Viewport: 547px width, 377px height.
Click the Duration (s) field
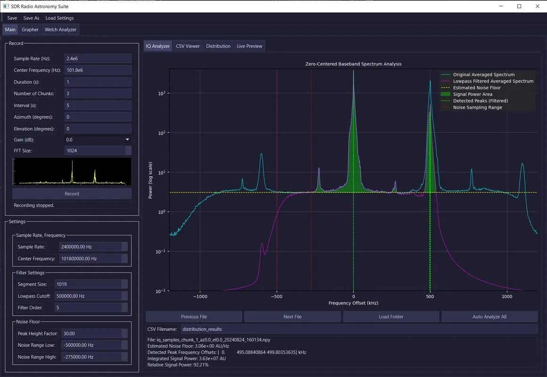(x=98, y=82)
